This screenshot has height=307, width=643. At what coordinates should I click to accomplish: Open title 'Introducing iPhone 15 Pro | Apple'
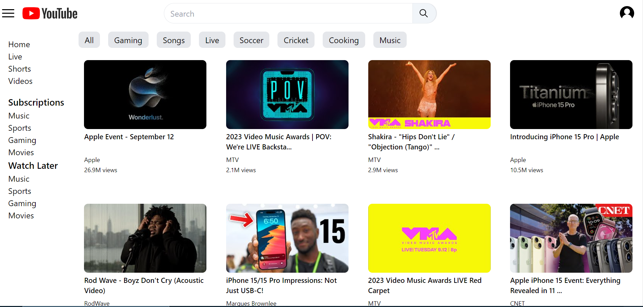564,137
